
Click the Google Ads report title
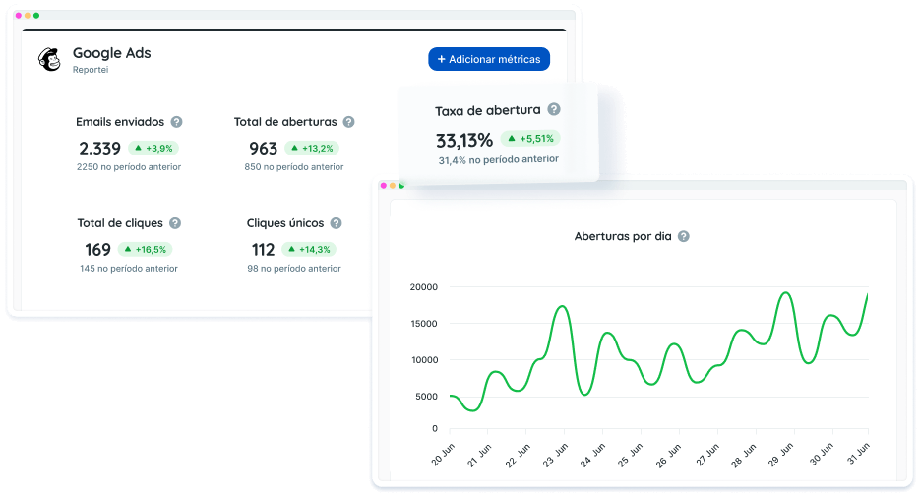pos(111,53)
